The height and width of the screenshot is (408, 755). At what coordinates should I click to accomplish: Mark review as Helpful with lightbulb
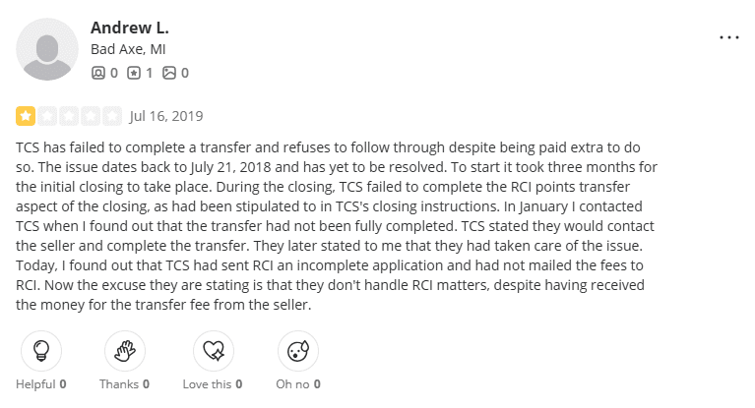coord(41,351)
